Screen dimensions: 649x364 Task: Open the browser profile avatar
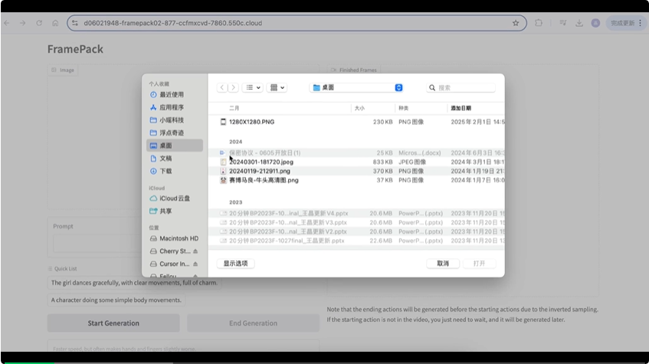click(x=595, y=23)
